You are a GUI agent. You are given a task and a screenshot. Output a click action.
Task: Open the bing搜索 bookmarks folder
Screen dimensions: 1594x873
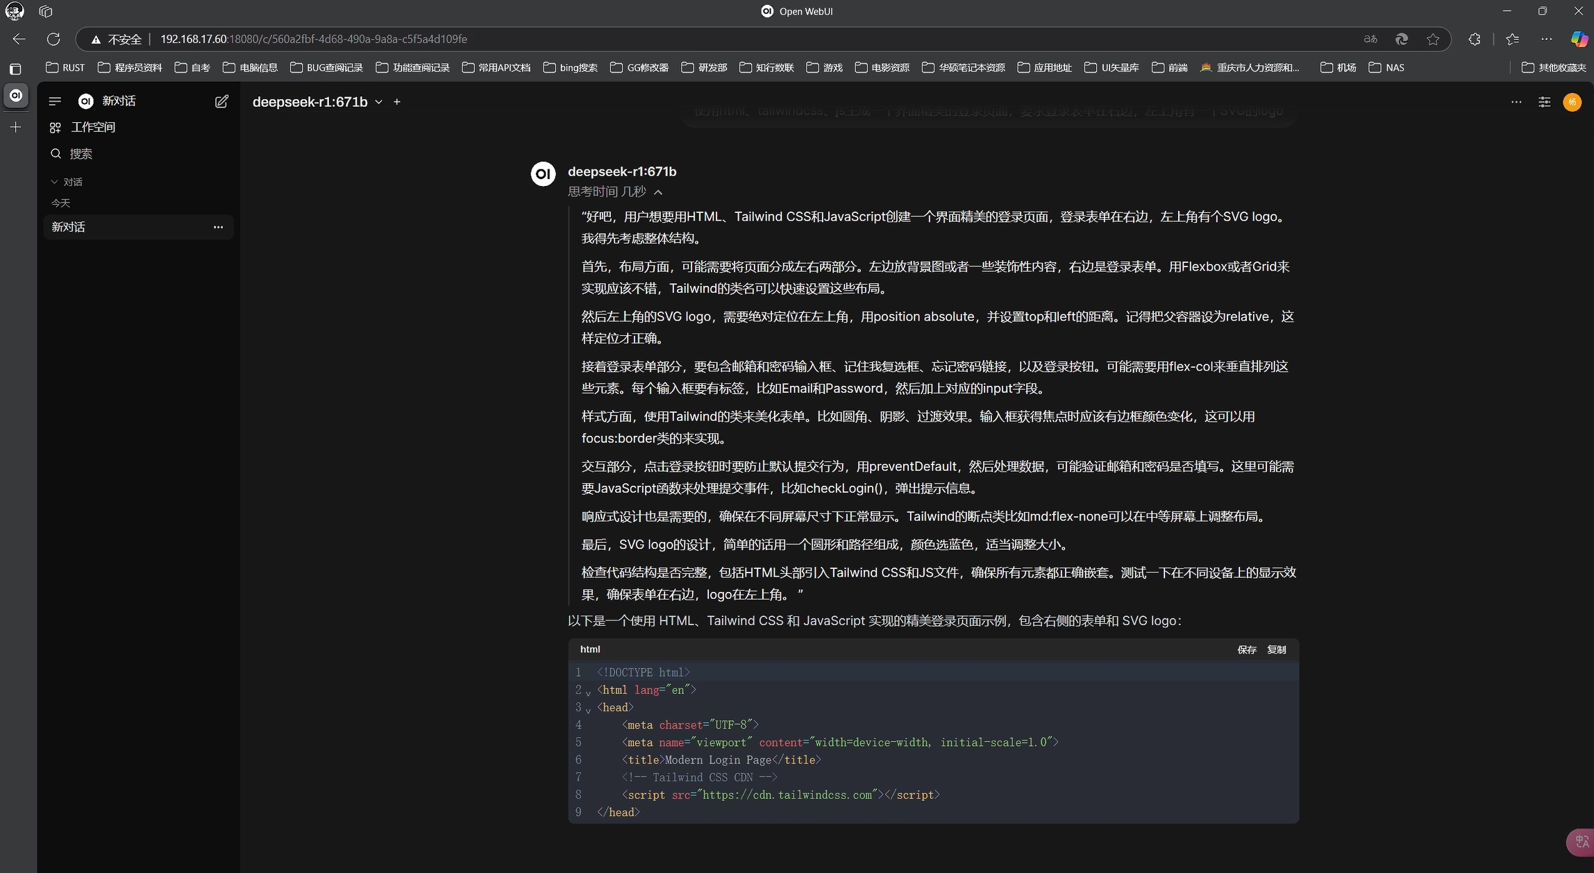570,67
